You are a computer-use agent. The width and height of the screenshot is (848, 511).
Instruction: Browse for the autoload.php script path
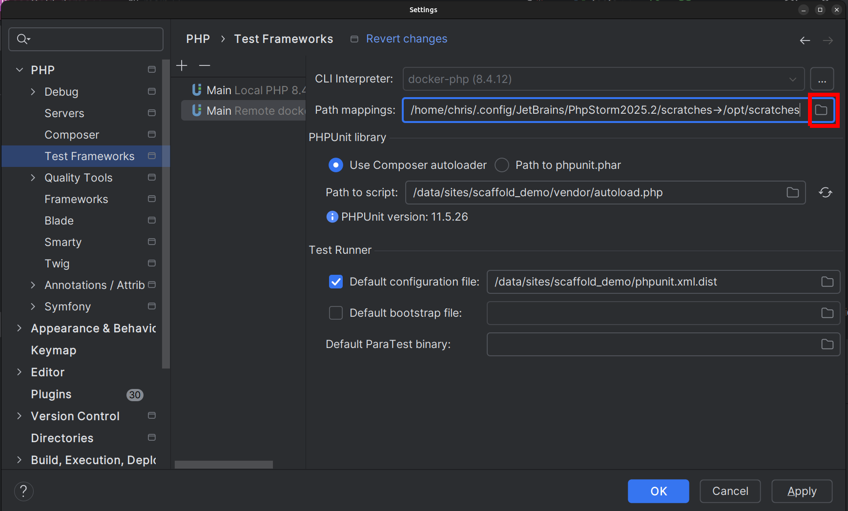tap(792, 193)
